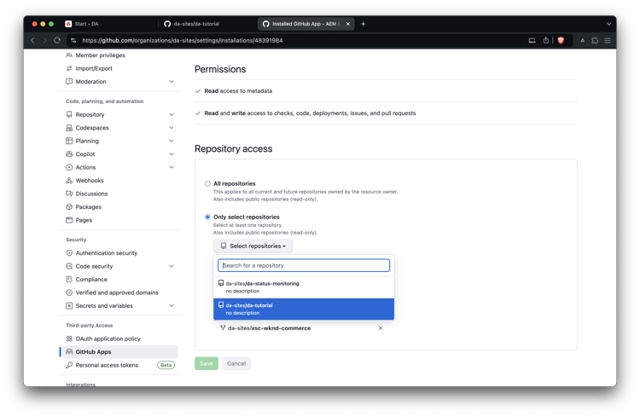Click the extensions puzzle icon
Image resolution: width=640 pixels, height=417 pixels.
pos(595,40)
